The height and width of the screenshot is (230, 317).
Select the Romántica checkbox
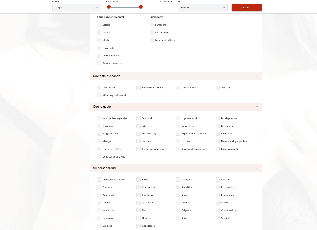pyautogui.click(x=138, y=195)
